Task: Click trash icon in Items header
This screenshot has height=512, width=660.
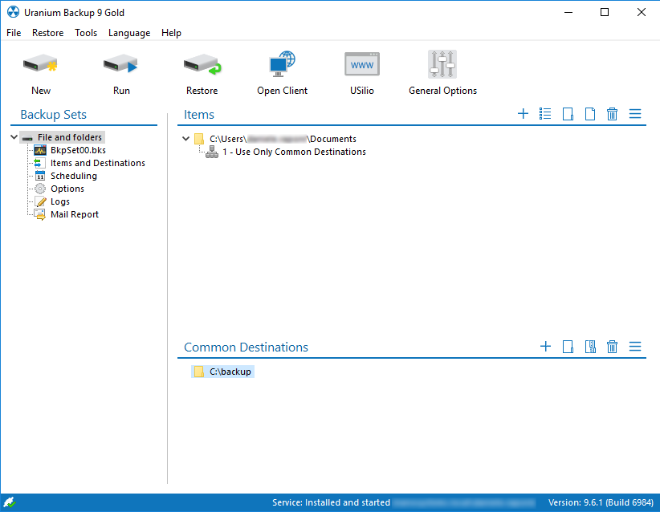Action: coord(613,114)
